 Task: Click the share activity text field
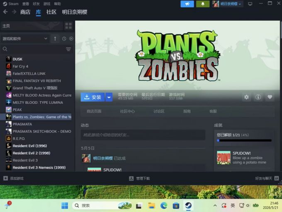click(143, 135)
